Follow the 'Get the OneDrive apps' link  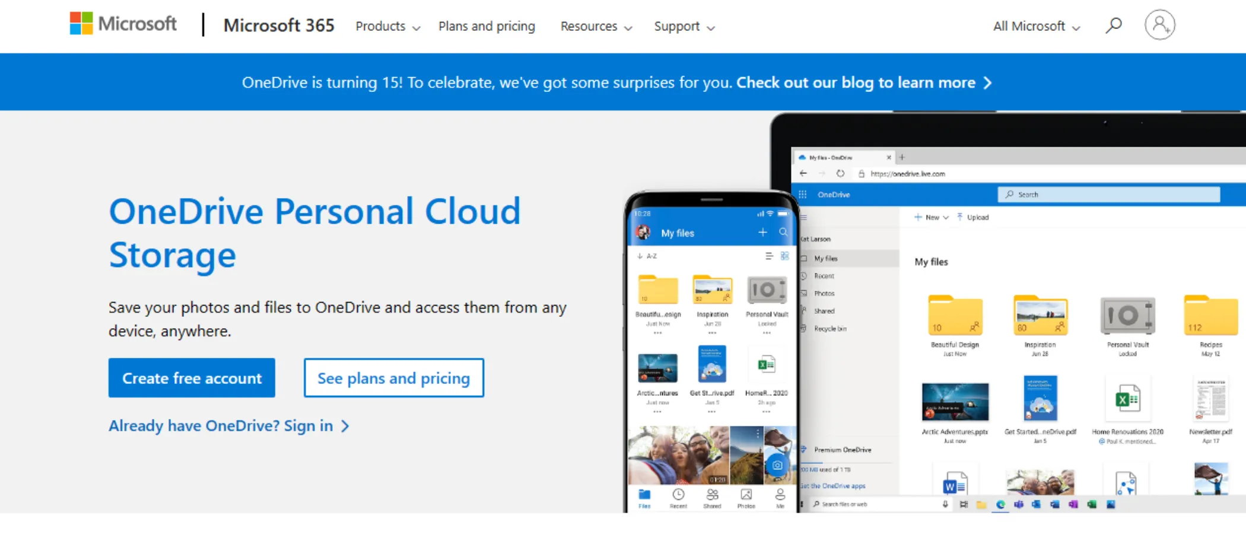833,486
